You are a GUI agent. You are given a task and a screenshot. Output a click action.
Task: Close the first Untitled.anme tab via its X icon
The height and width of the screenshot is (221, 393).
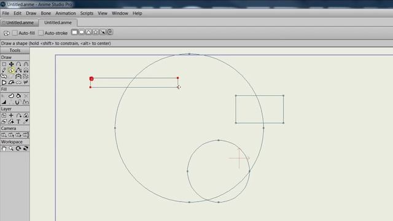click(x=4, y=23)
